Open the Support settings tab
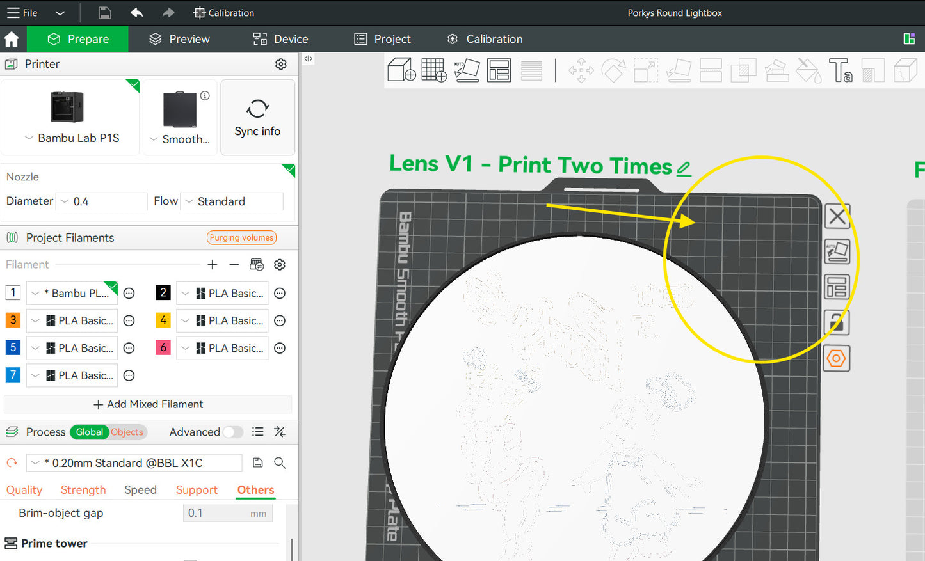 tap(197, 490)
